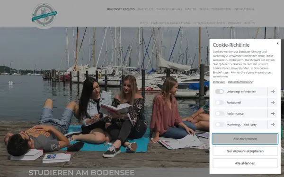The image size is (284, 177).
Task: Open the BACHELOR menu item
Action: (146, 9)
